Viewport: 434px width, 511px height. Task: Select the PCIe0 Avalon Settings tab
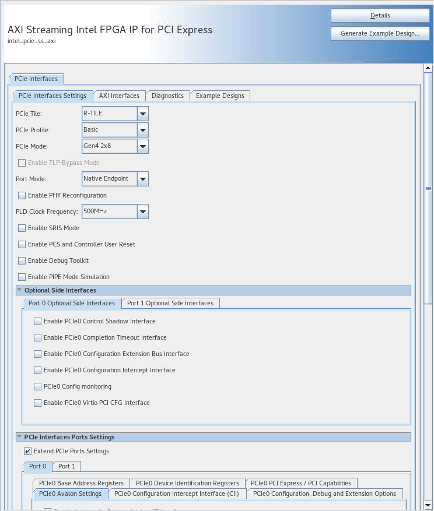pos(70,494)
